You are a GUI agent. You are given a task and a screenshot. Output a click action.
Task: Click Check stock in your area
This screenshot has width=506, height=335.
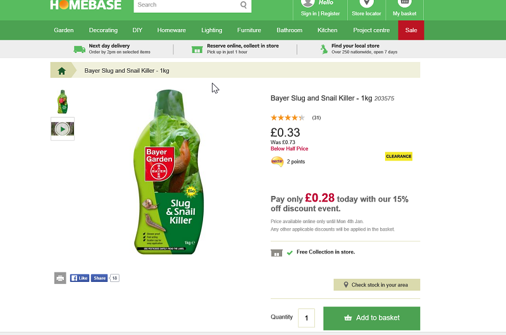376,285
